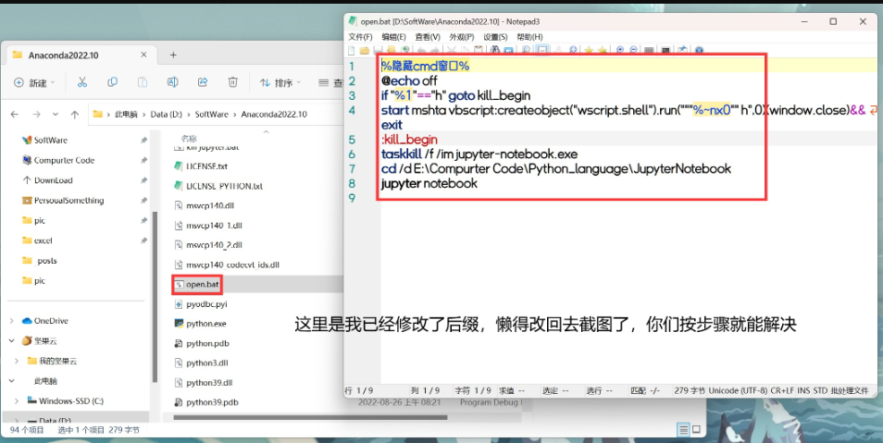
Task: Open a new Explorer tab with plus button
Action: [173, 55]
